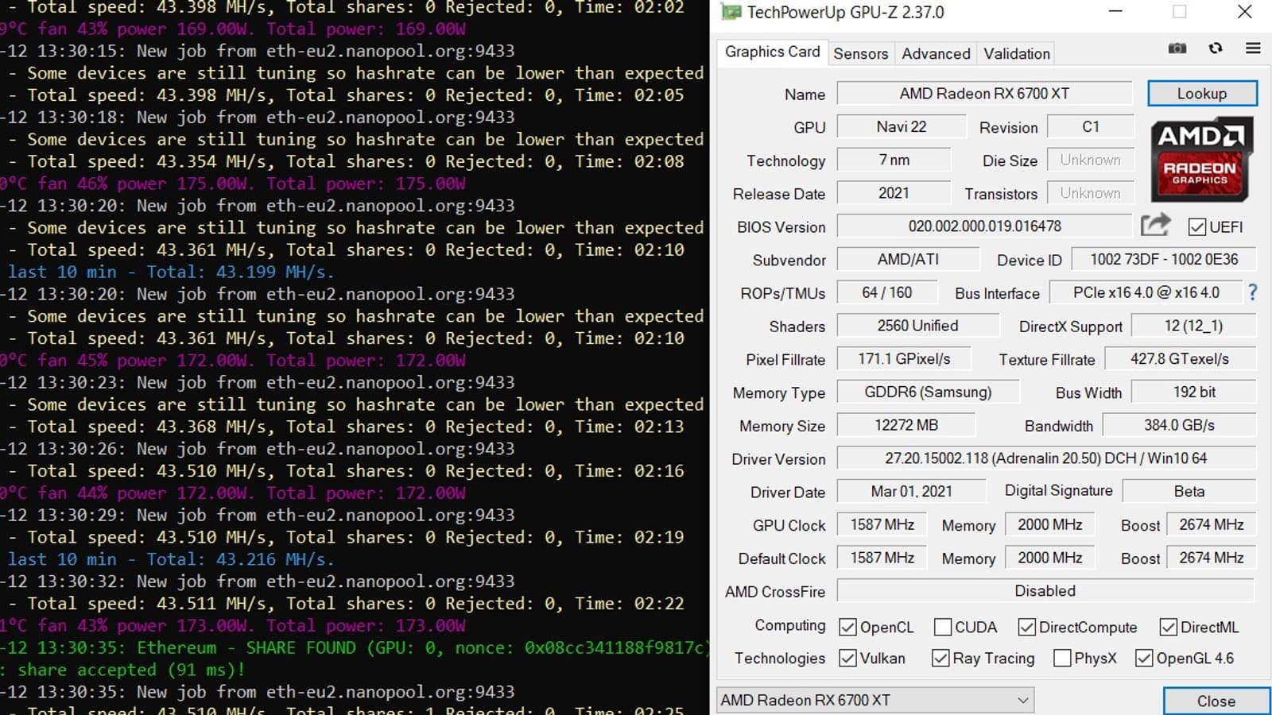The height and width of the screenshot is (715, 1272).
Task: Click 'last 10 min - Total: 43.216 MH/s.' line
Action: tap(170, 559)
